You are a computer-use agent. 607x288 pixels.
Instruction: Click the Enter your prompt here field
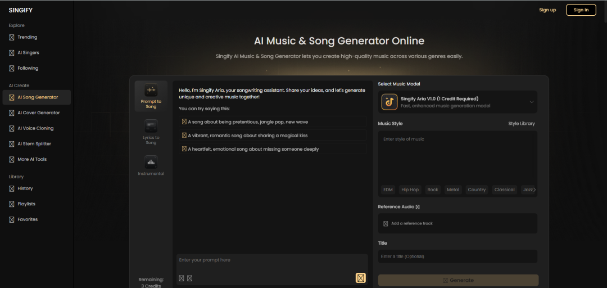click(x=272, y=264)
